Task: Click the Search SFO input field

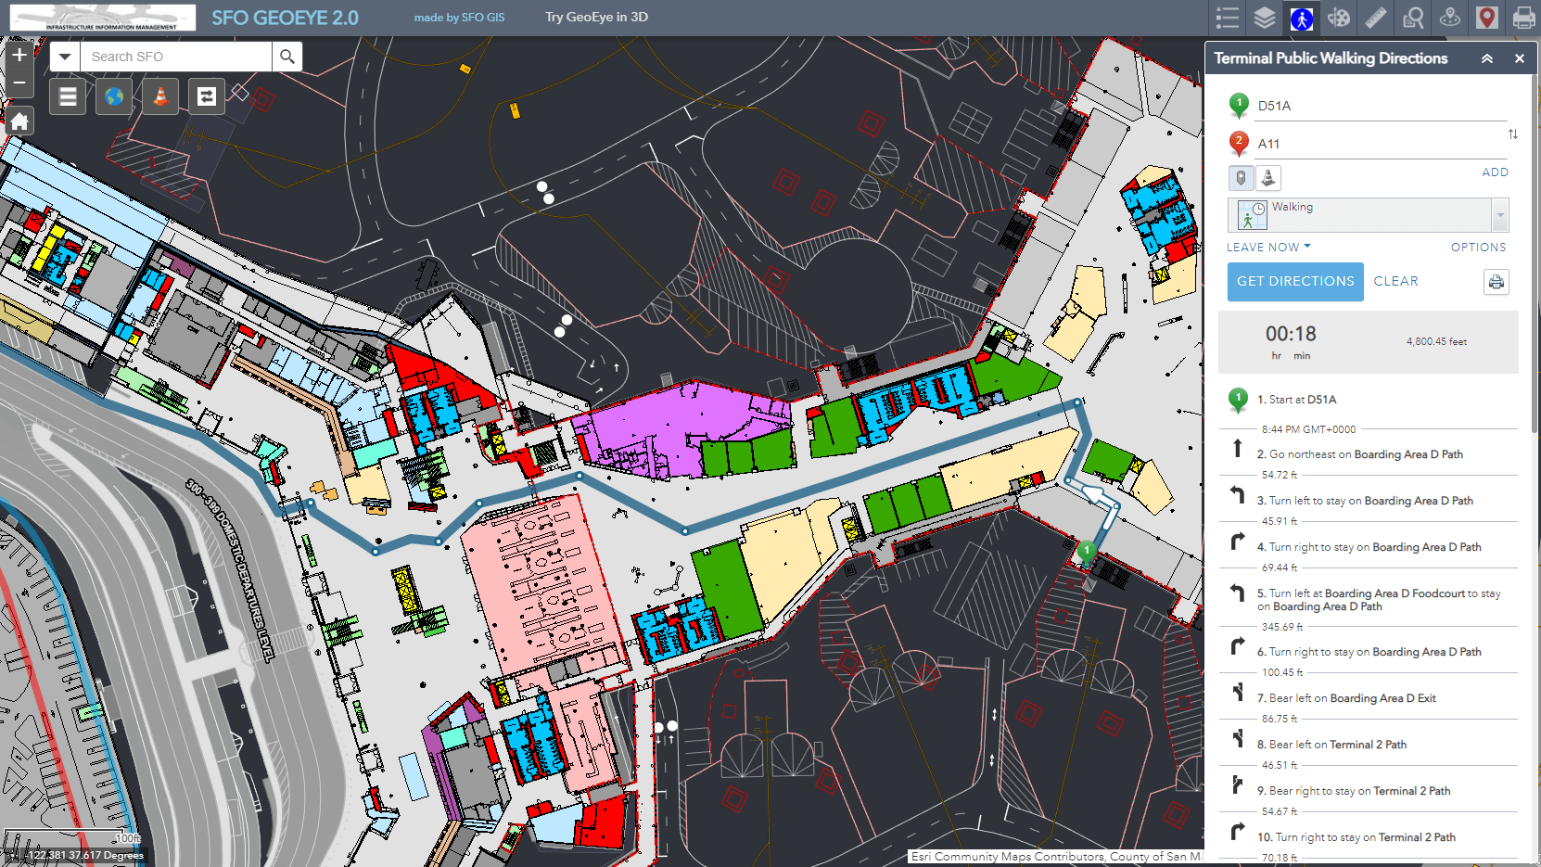Action: [x=176, y=57]
